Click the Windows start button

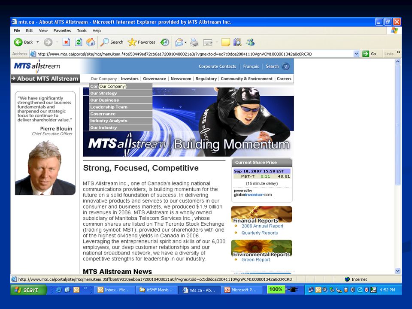(x=28, y=290)
